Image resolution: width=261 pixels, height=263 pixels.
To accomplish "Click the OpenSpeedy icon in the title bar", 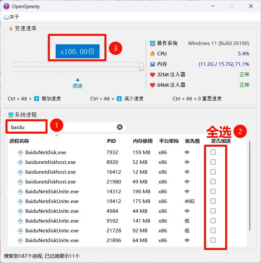I will (6, 6).
